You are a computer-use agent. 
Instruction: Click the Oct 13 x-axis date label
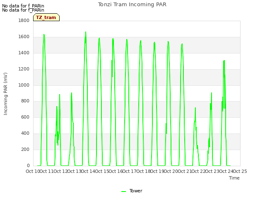click(x=74, y=171)
